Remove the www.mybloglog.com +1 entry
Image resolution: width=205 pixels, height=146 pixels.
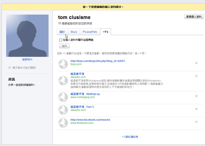click(x=196, y=96)
